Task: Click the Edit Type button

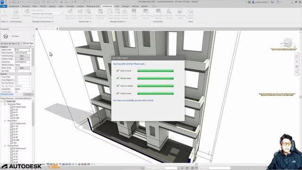Action: click(x=28, y=43)
